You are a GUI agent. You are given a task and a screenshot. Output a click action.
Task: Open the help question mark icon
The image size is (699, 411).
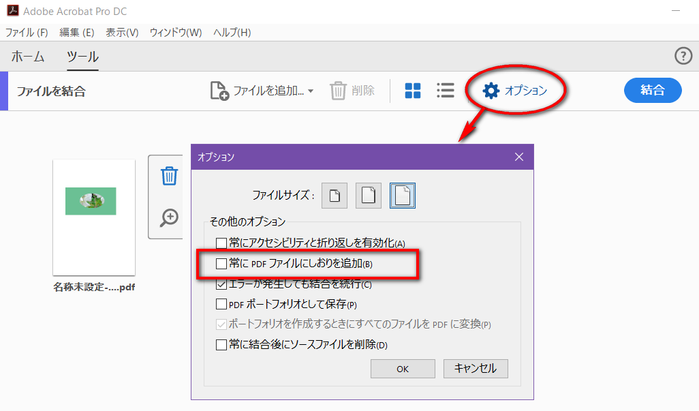pyautogui.click(x=683, y=56)
